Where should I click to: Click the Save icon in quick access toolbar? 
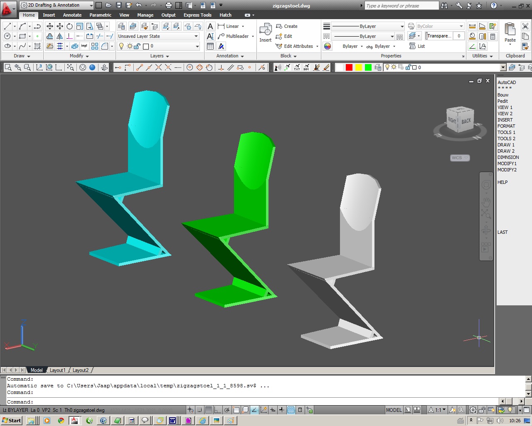tap(118, 5)
